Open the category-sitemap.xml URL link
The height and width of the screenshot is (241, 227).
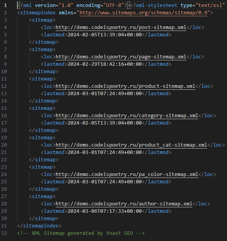(127, 115)
